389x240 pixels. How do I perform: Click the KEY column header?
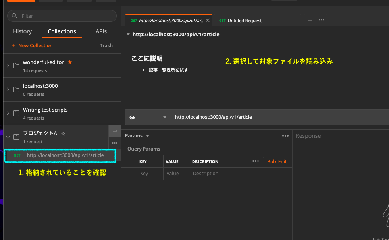[143, 161]
